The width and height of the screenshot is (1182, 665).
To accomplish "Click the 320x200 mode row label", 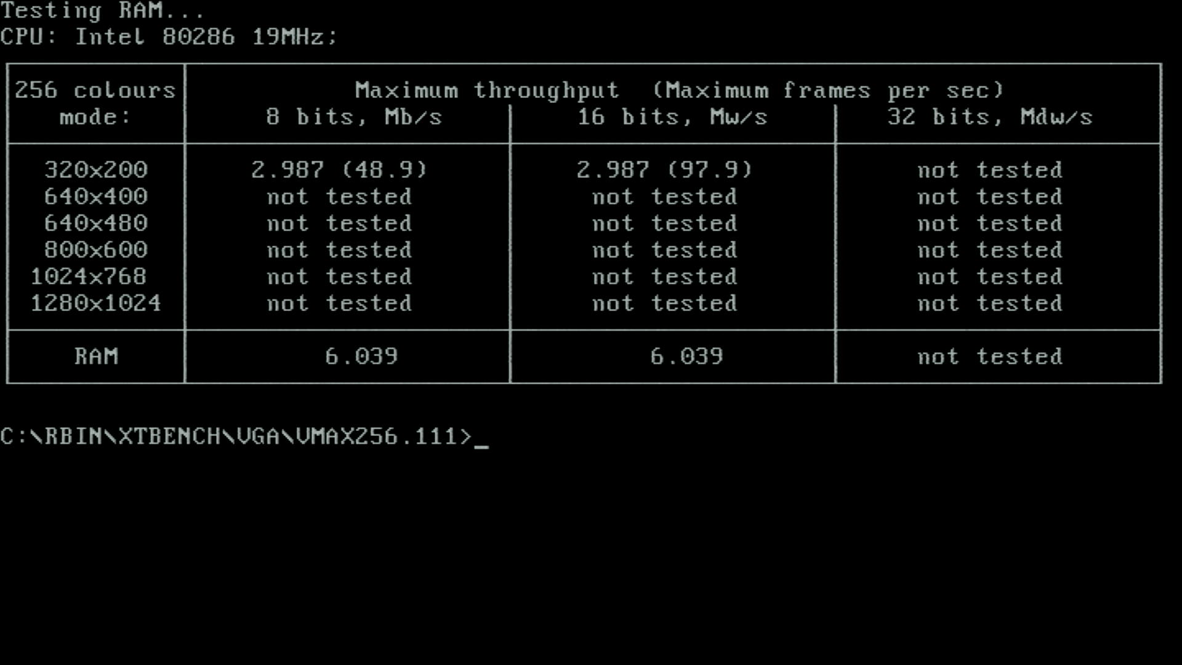I will point(96,169).
